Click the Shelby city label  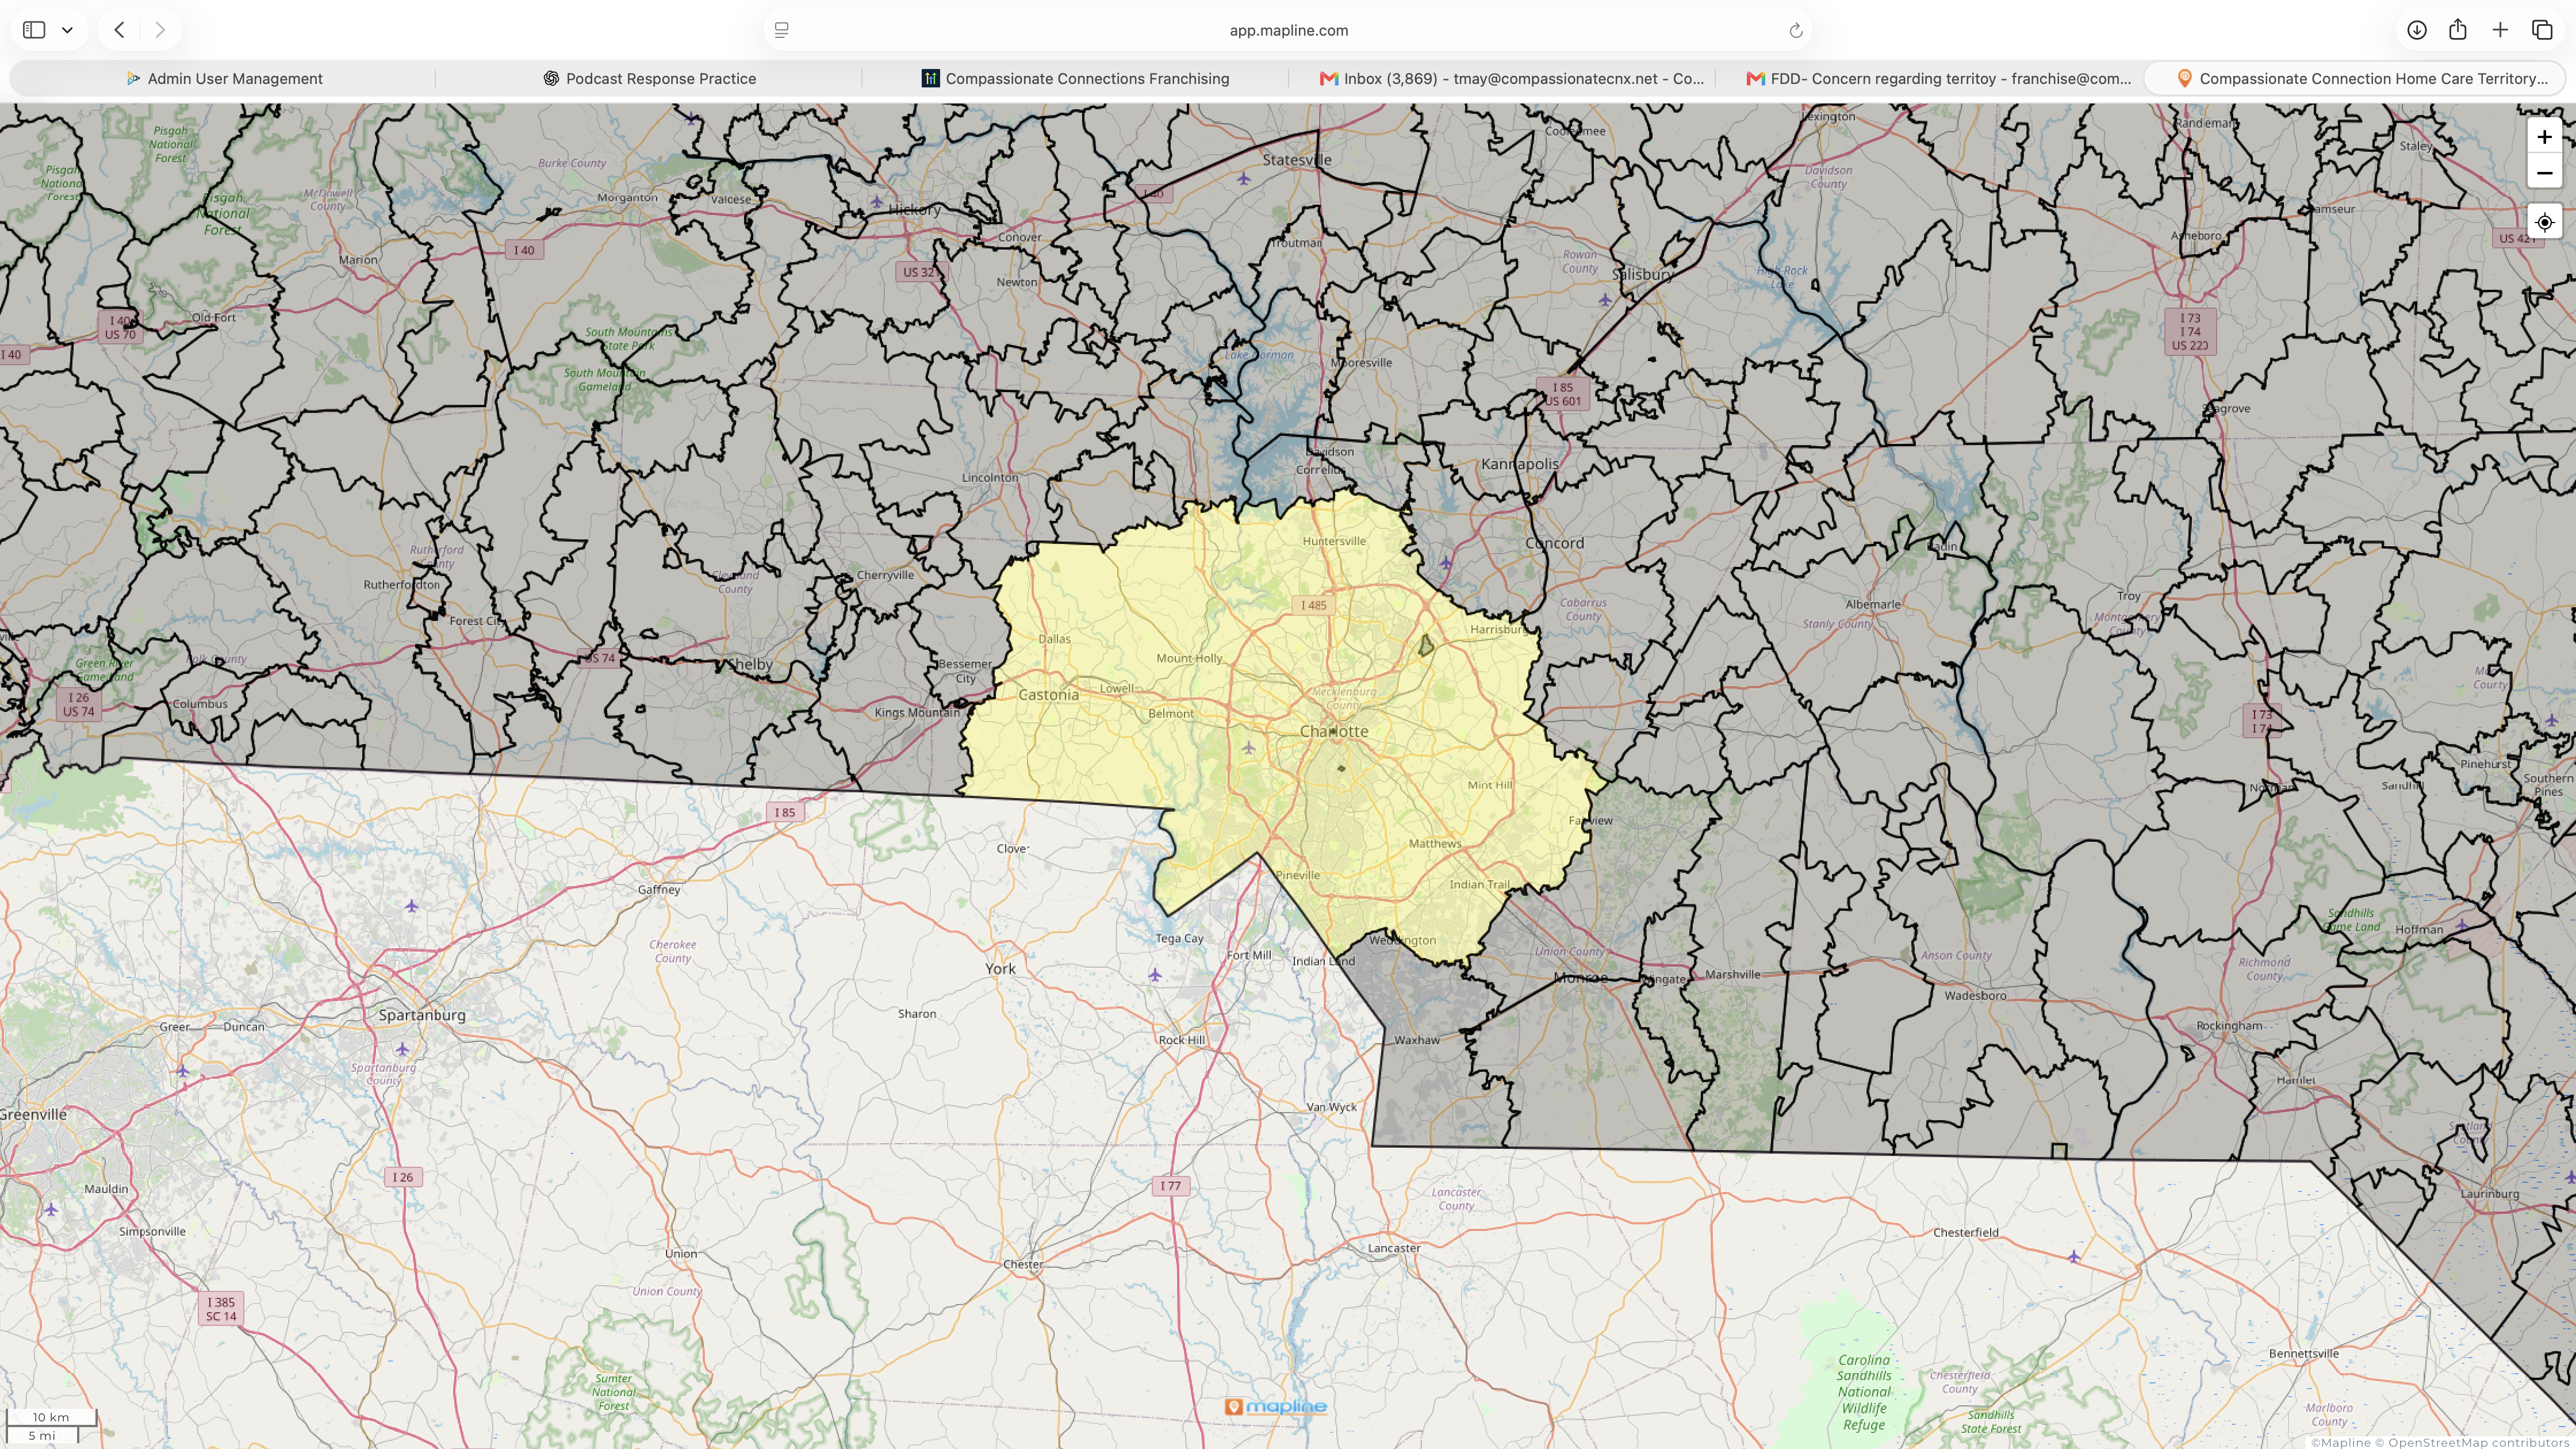pos(750,664)
